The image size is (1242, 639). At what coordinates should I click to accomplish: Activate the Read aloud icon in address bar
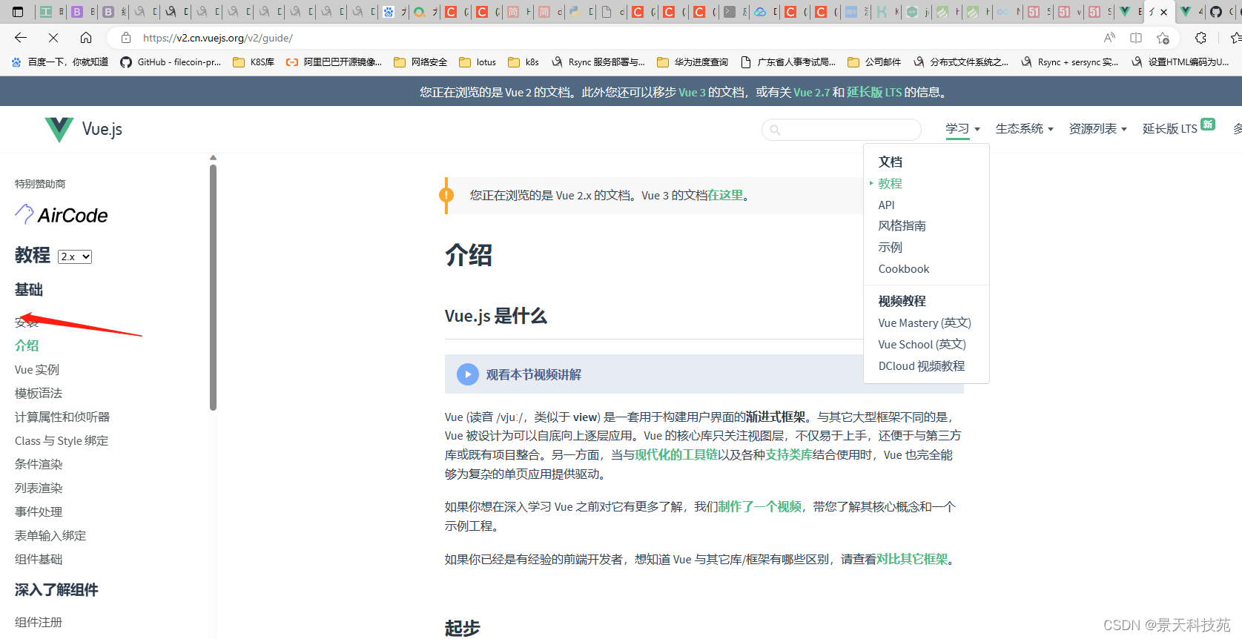tap(1109, 38)
